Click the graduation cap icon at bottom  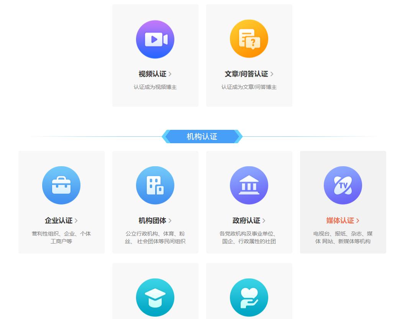(155, 298)
